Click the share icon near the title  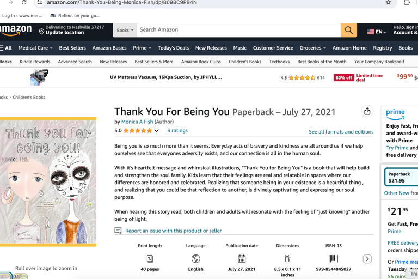click(x=367, y=111)
